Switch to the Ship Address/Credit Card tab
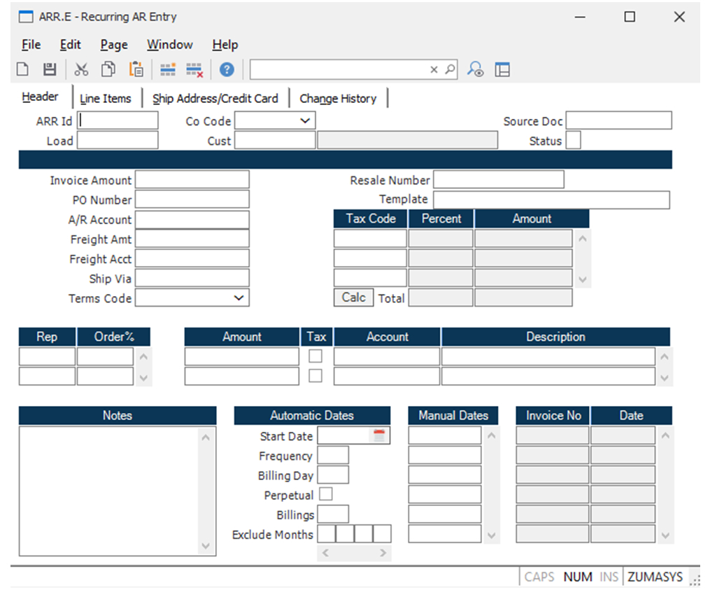Viewport: 710px width, 590px height. (x=215, y=98)
